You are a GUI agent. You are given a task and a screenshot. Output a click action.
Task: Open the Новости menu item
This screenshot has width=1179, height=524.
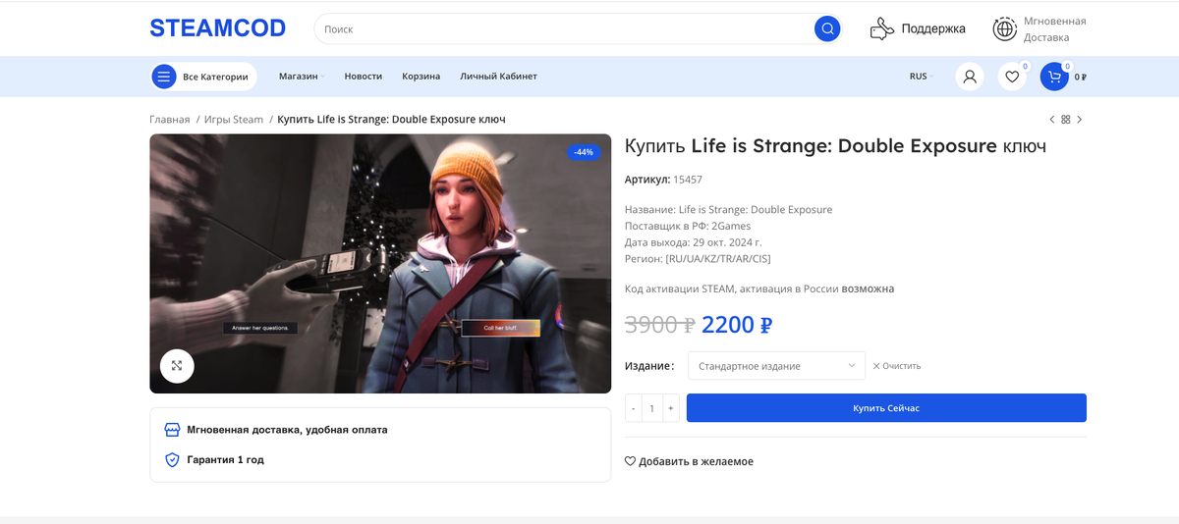[364, 77]
